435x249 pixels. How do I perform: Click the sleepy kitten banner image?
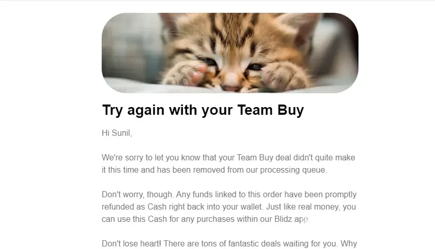[230, 53]
